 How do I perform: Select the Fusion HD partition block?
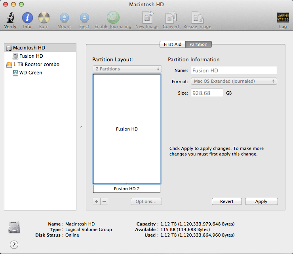pyautogui.click(x=127, y=129)
